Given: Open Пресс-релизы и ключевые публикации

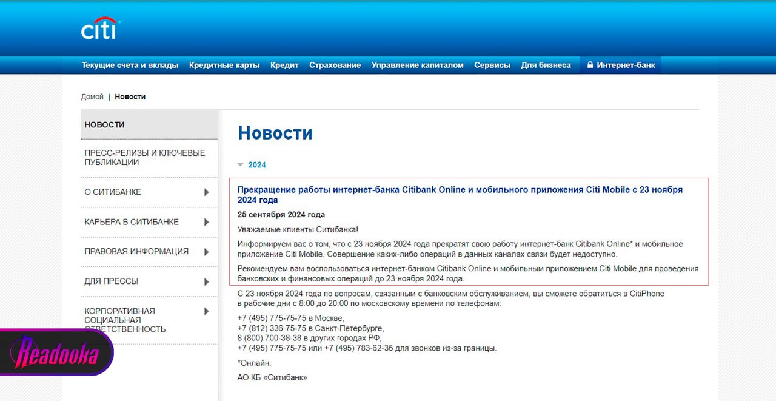Looking at the screenshot, I should (x=145, y=158).
